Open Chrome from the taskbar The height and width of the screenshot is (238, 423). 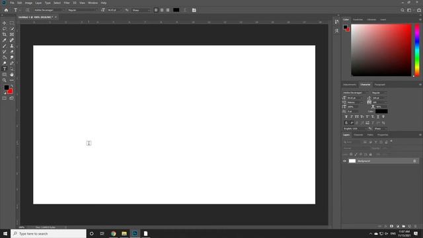click(113, 233)
